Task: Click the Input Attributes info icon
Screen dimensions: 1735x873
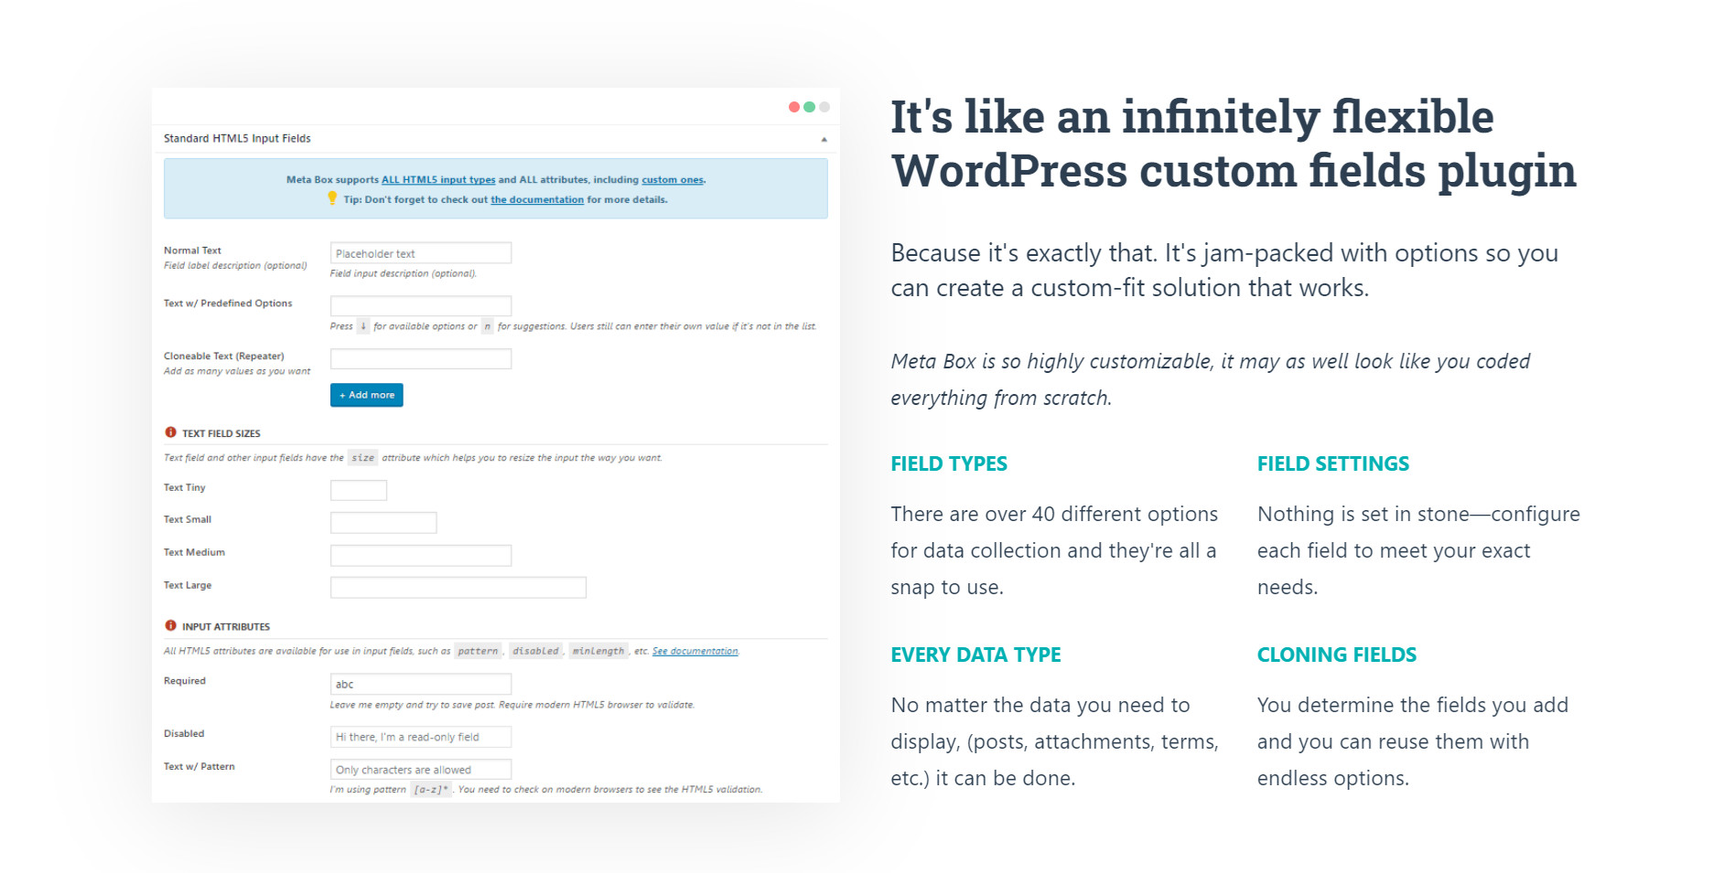Action: tap(170, 626)
